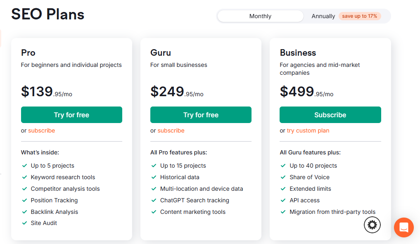Subscribe to the Business plan
The width and height of the screenshot is (420, 244).
click(x=330, y=115)
